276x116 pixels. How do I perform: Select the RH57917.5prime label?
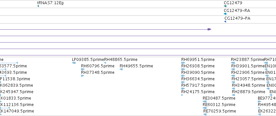click(198, 85)
